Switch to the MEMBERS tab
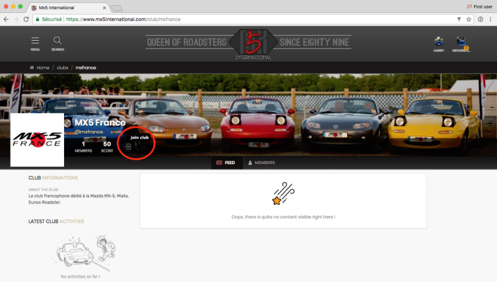The image size is (497, 282). (x=262, y=163)
